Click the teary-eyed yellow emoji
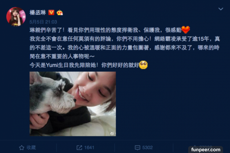230x153 pixels. [x=143, y=65]
